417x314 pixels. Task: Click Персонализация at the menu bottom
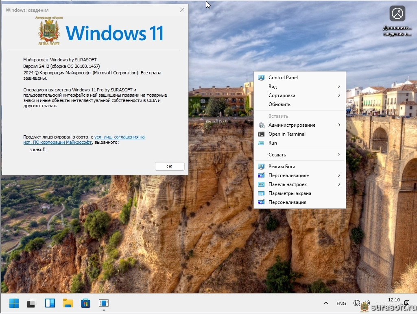(300, 202)
